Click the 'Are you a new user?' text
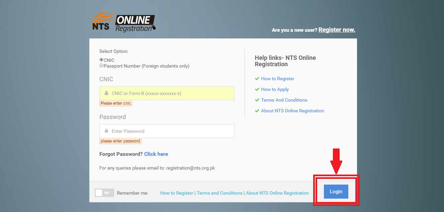 (294, 30)
